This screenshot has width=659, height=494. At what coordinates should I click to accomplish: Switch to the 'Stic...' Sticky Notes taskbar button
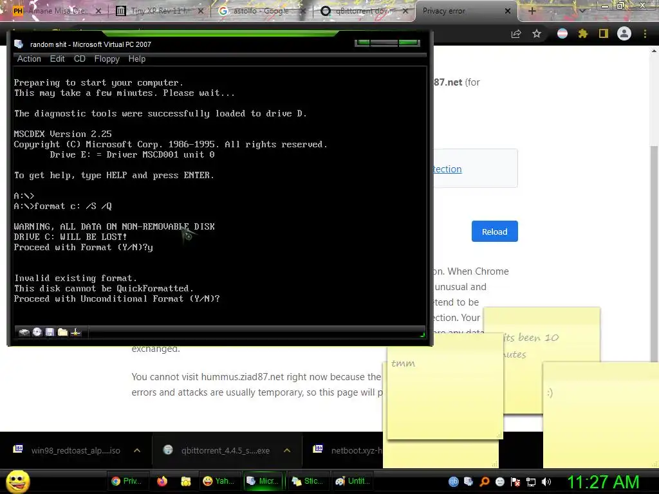[x=308, y=481]
